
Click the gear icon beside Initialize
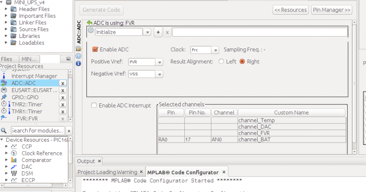tap(91, 31)
